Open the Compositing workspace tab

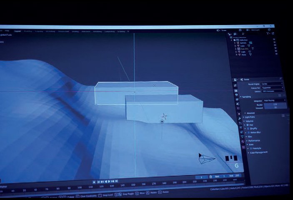110,31
